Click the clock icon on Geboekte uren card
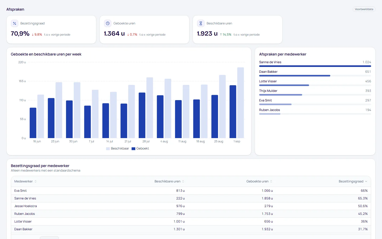This screenshot has width=382, height=239. (108, 23)
